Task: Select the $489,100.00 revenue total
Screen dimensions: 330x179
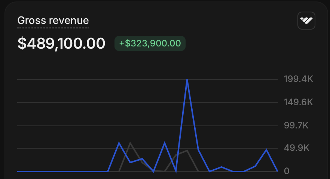Action: click(x=61, y=43)
